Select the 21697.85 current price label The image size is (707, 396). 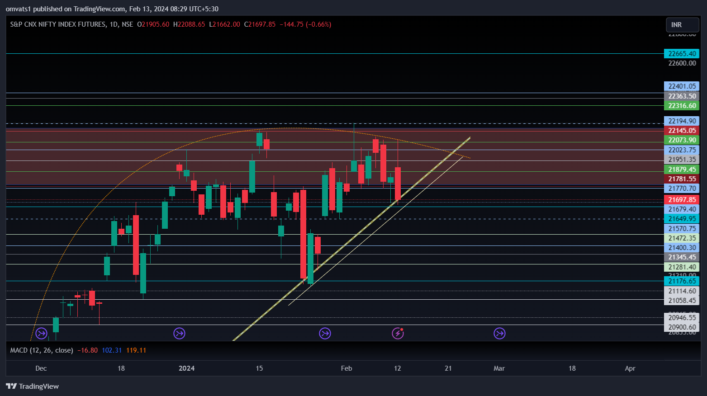point(681,200)
